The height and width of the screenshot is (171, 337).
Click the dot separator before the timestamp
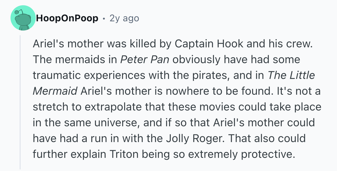[104, 19]
